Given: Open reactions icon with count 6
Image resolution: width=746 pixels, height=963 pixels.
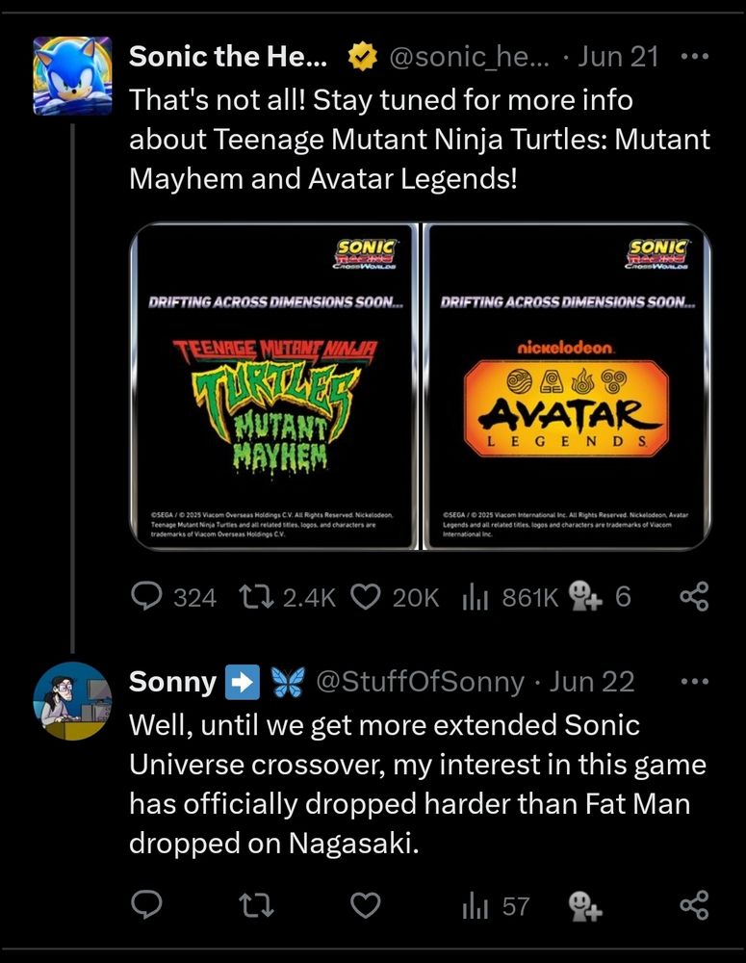Looking at the screenshot, I should point(584,598).
